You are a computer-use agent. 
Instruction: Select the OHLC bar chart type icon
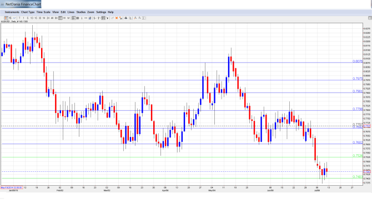click(10, 18)
